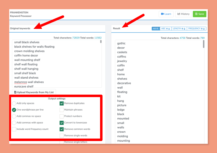Open the History button
This screenshot has width=217, height=153.
(184, 14)
